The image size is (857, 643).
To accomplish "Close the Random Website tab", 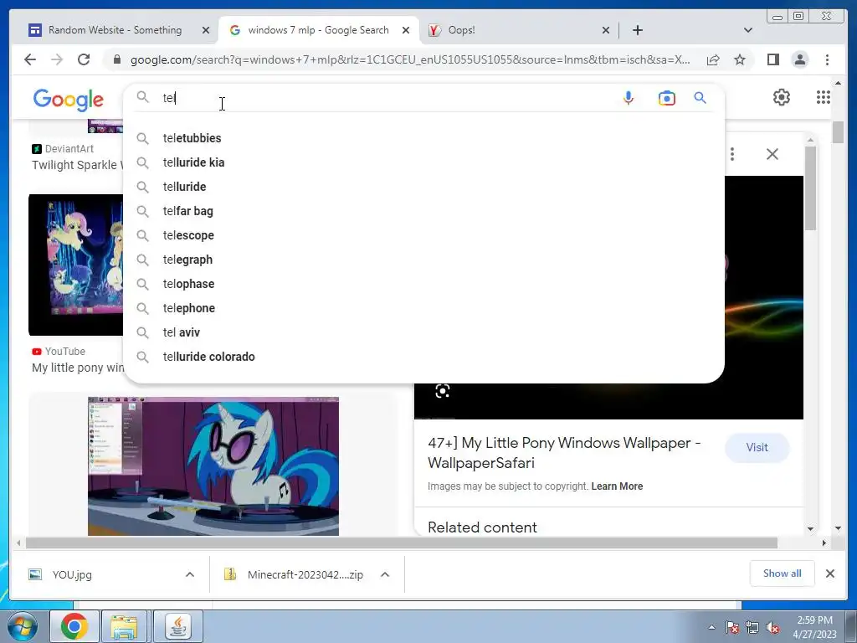I will [206, 31].
